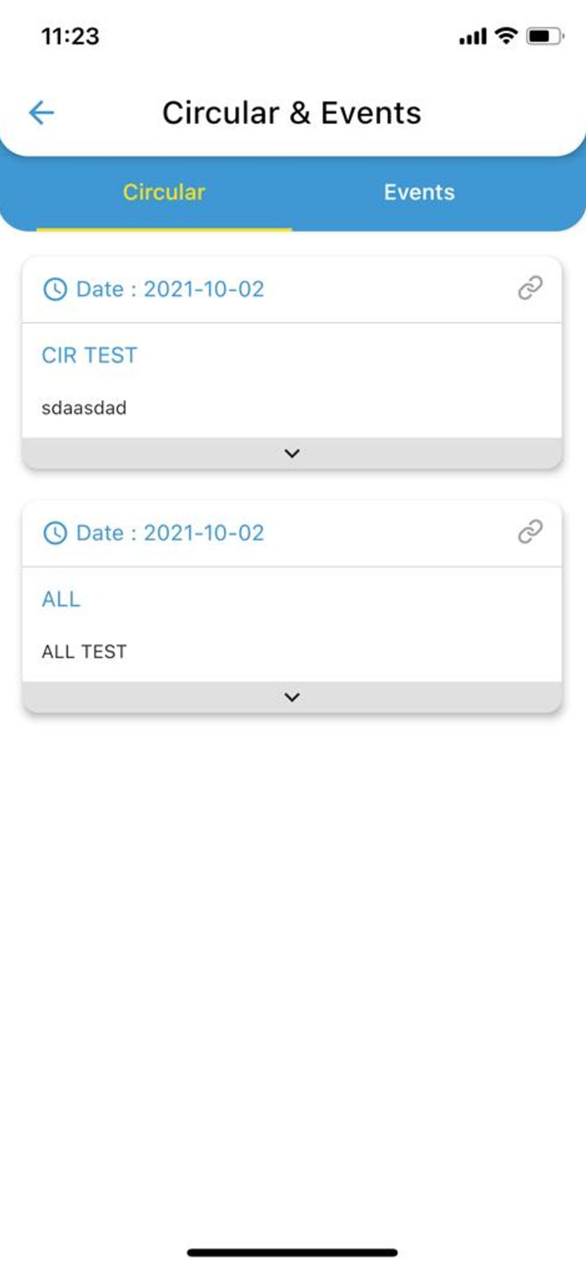Click clock icon on CIR TEST card
The width and height of the screenshot is (586, 1270).
pos(55,289)
